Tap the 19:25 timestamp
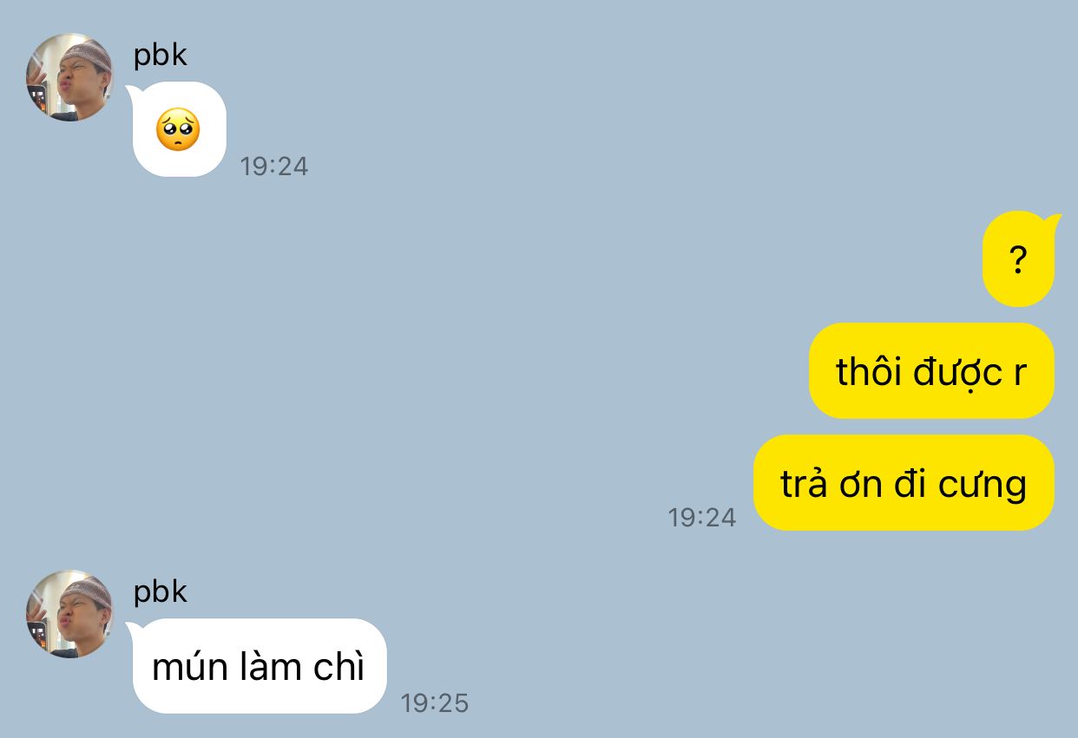Image resolution: width=1078 pixels, height=738 pixels. [435, 702]
